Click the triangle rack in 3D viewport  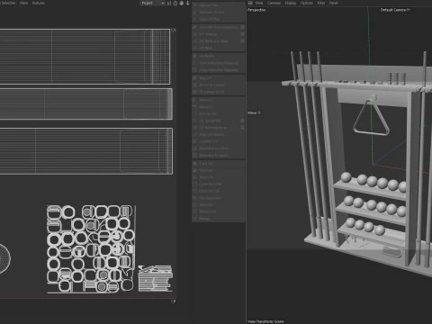(371, 118)
